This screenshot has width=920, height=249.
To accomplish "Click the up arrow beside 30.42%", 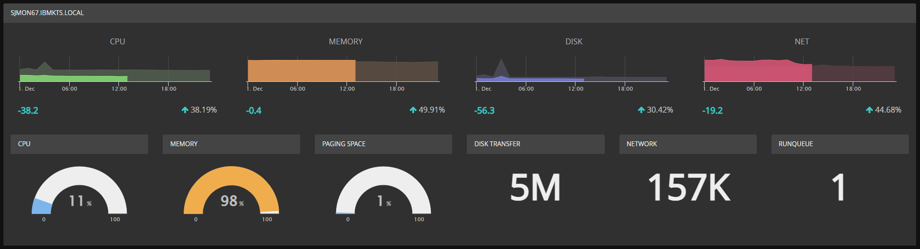I will pos(641,110).
